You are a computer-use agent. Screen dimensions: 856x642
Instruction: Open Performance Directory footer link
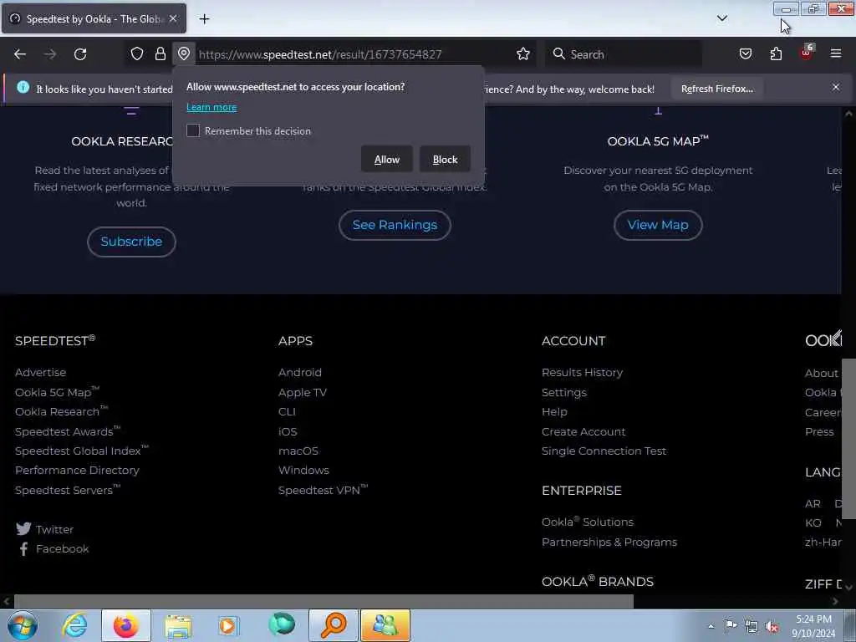77,470
